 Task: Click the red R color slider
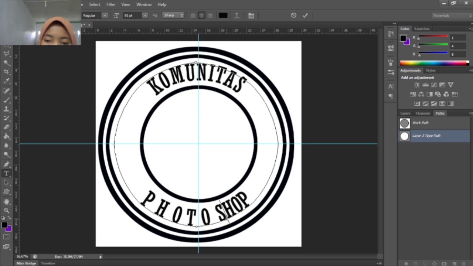coord(433,37)
